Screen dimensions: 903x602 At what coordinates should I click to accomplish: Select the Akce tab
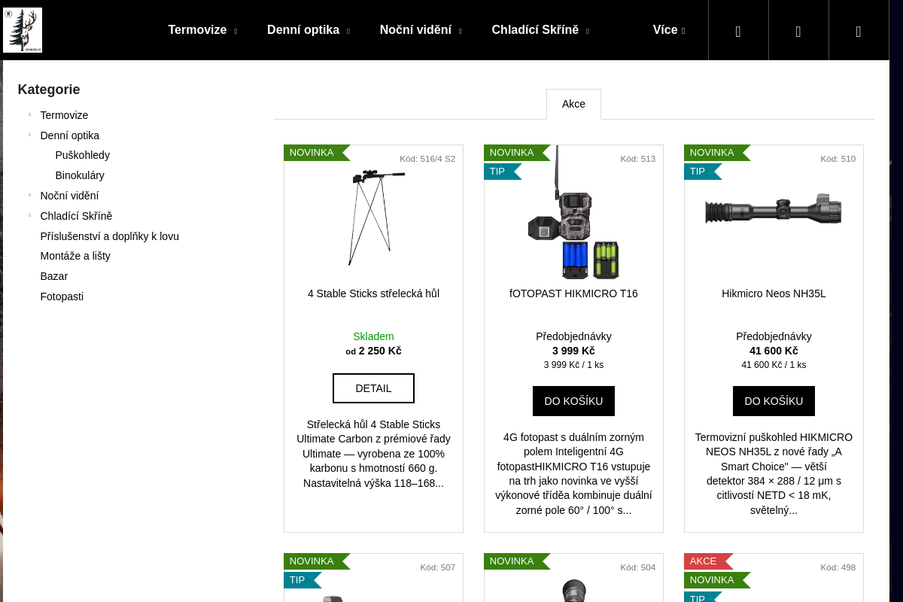click(573, 104)
